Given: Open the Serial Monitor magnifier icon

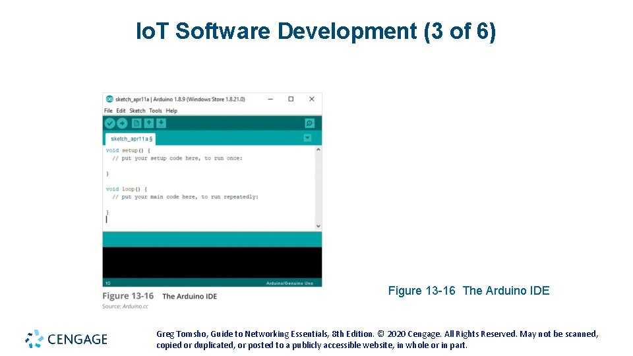Looking at the screenshot, I should 310,123.
